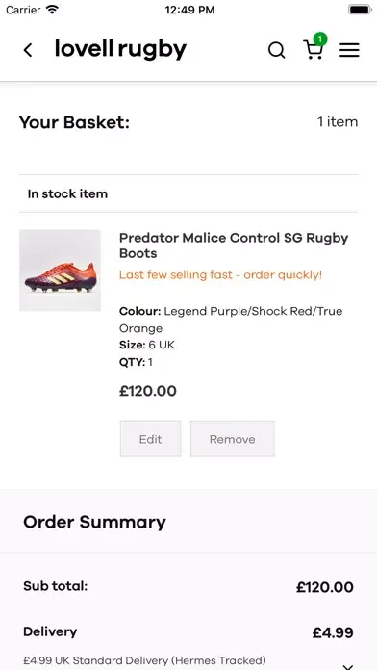Open the search magnifier icon
The image size is (377, 670).
276,50
